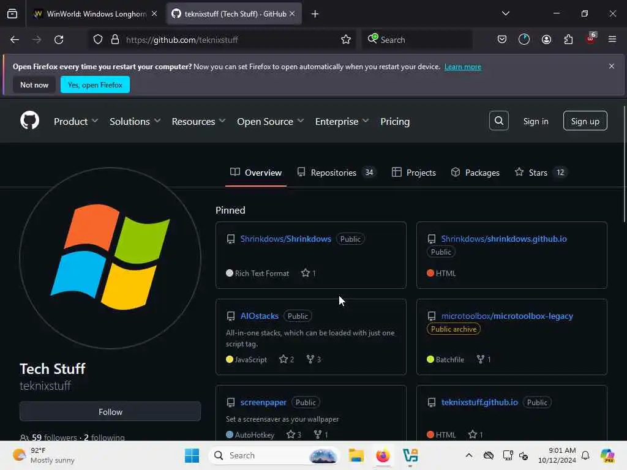Expand the Product dropdown menu
The width and height of the screenshot is (627, 470).
tap(75, 121)
